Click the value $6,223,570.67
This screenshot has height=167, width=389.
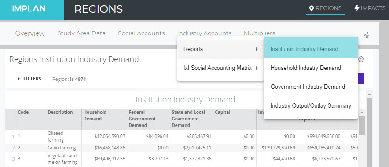point(326,159)
